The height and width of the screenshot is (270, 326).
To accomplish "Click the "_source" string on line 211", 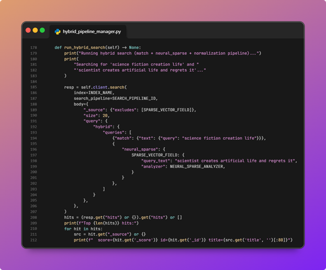I will click(118, 234).
